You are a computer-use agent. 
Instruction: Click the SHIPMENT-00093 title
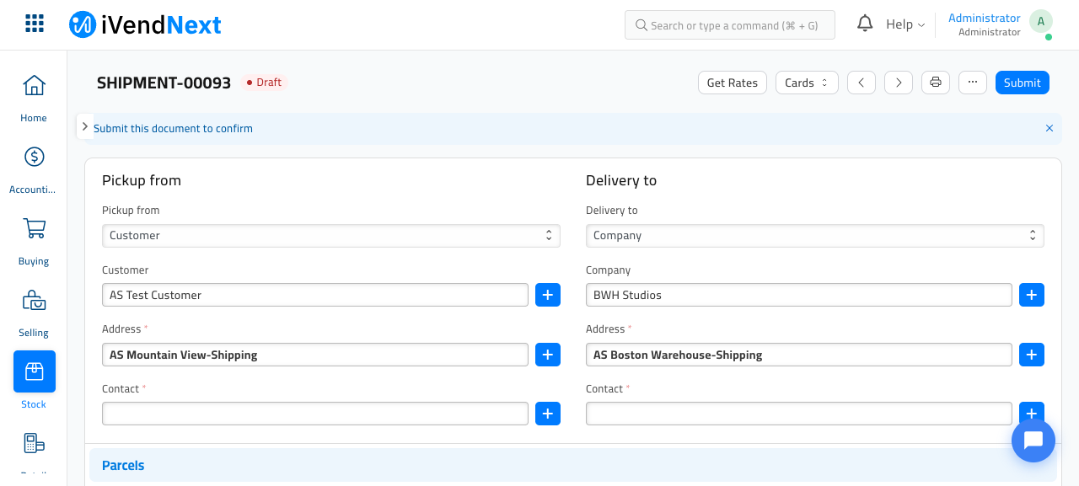[164, 83]
